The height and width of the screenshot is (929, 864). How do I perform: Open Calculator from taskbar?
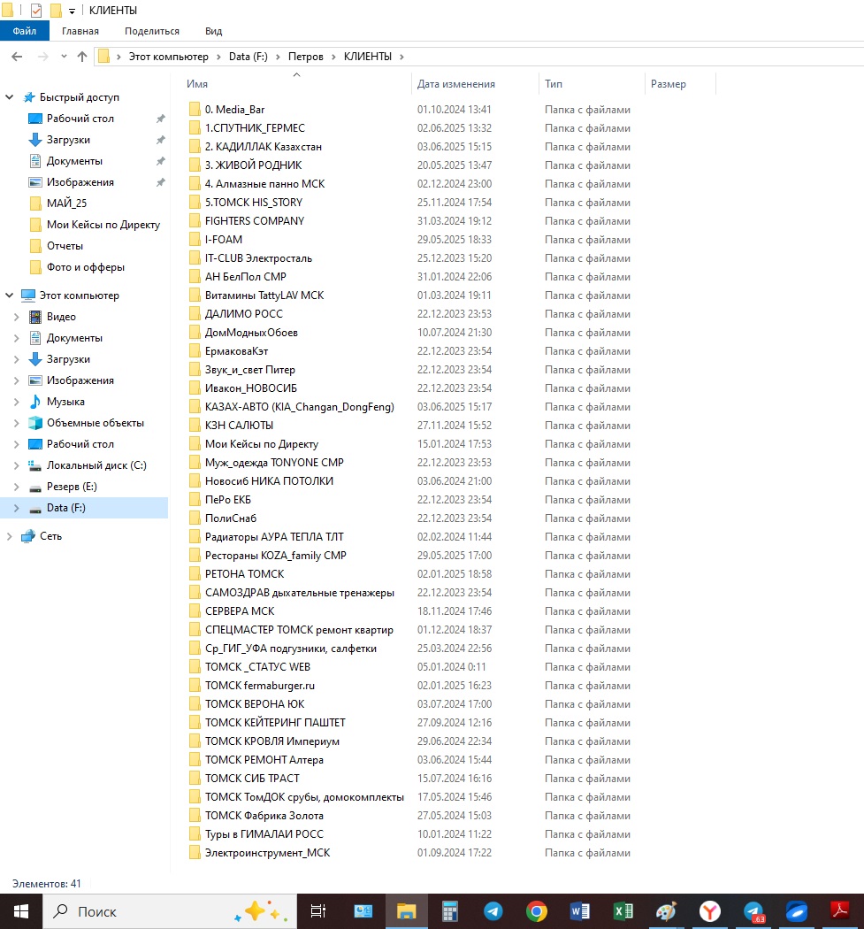[449, 911]
